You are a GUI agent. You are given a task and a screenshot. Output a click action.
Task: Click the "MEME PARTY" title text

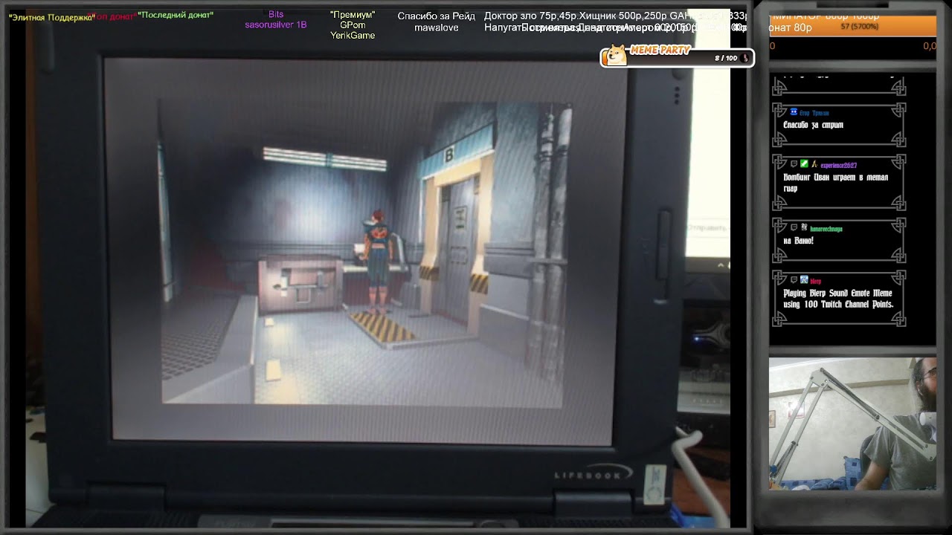pos(660,51)
